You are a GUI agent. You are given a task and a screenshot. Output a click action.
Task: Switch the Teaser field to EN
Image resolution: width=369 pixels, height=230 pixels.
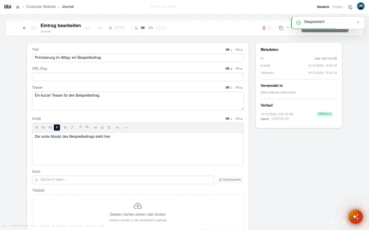(x=239, y=88)
